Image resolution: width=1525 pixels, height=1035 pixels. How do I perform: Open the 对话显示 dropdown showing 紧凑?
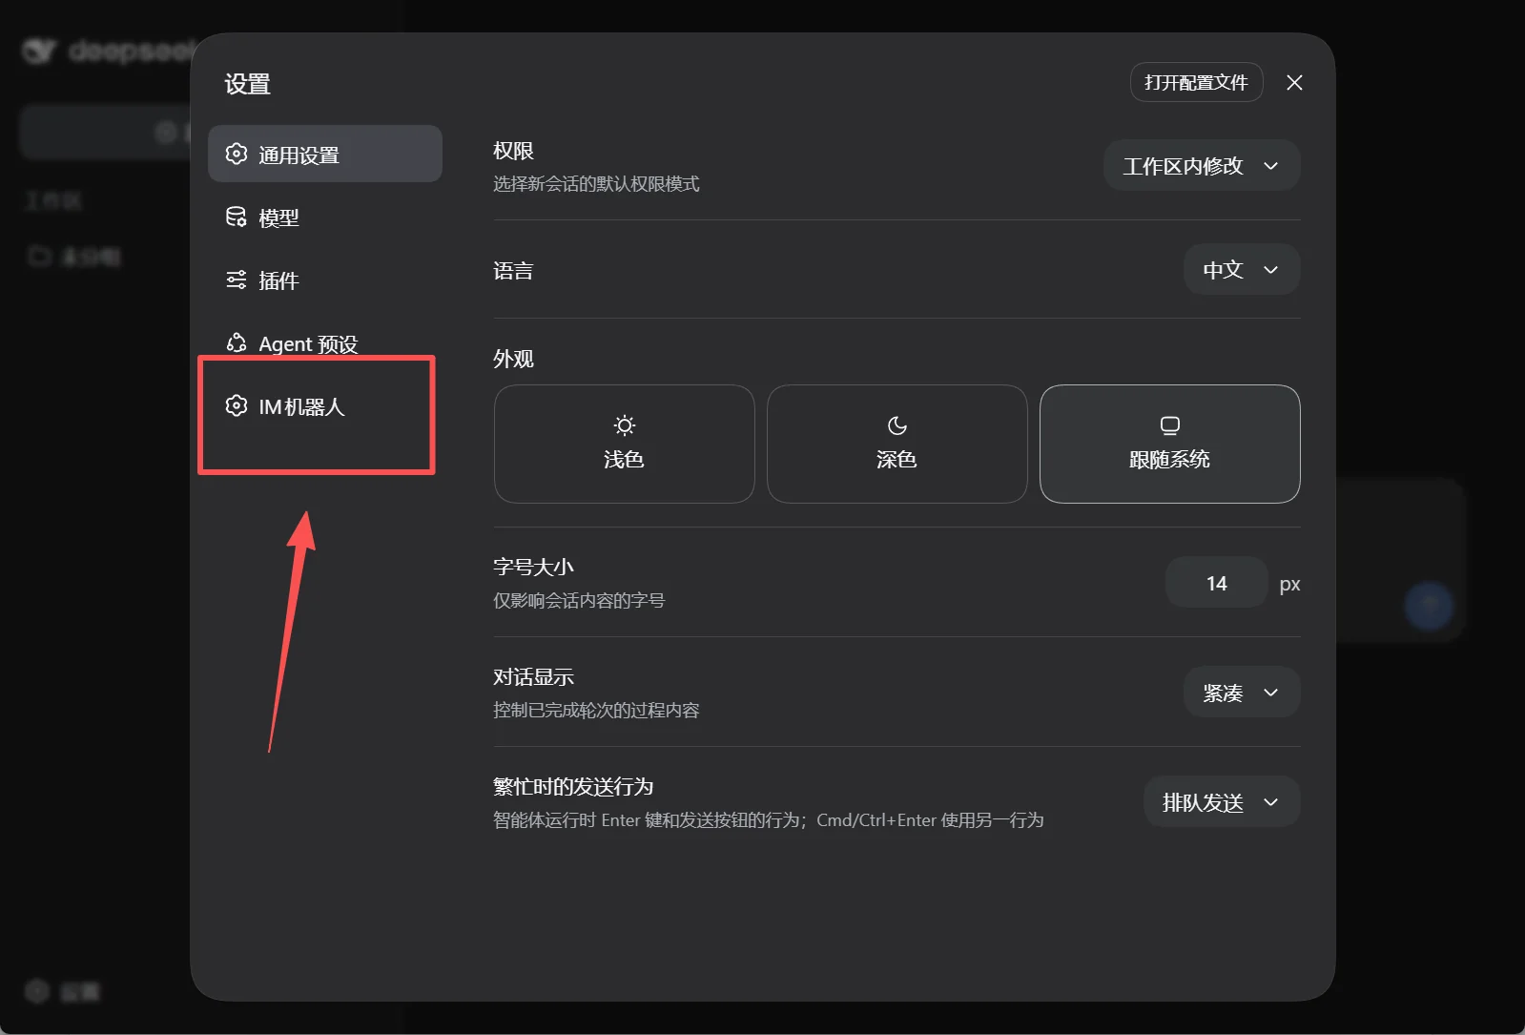[1242, 692]
